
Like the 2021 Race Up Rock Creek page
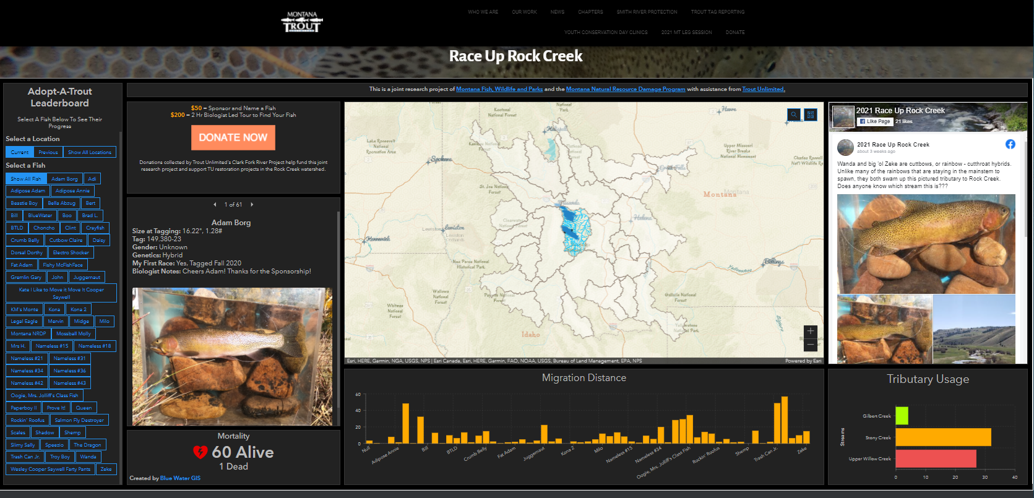(874, 121)
